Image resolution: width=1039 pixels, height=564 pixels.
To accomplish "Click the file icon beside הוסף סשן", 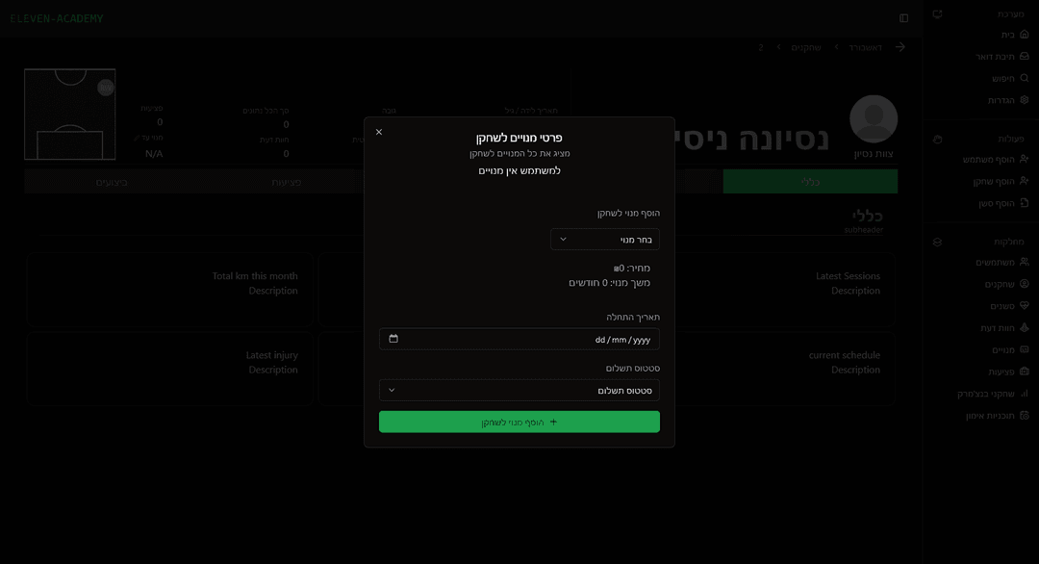I will pyautogui.click(x=1025, y=203).
